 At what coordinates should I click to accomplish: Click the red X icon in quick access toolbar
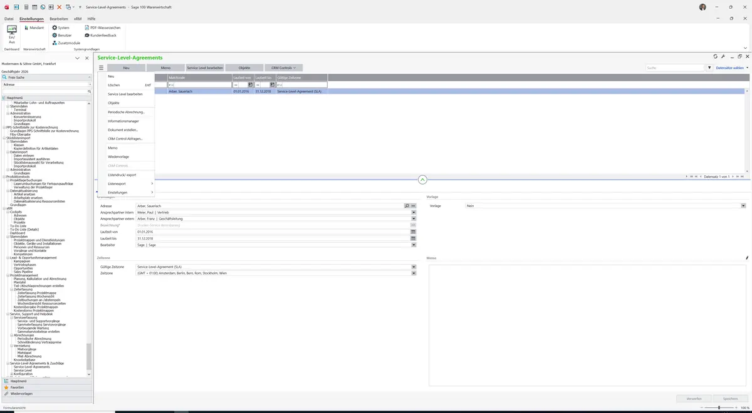59,7
